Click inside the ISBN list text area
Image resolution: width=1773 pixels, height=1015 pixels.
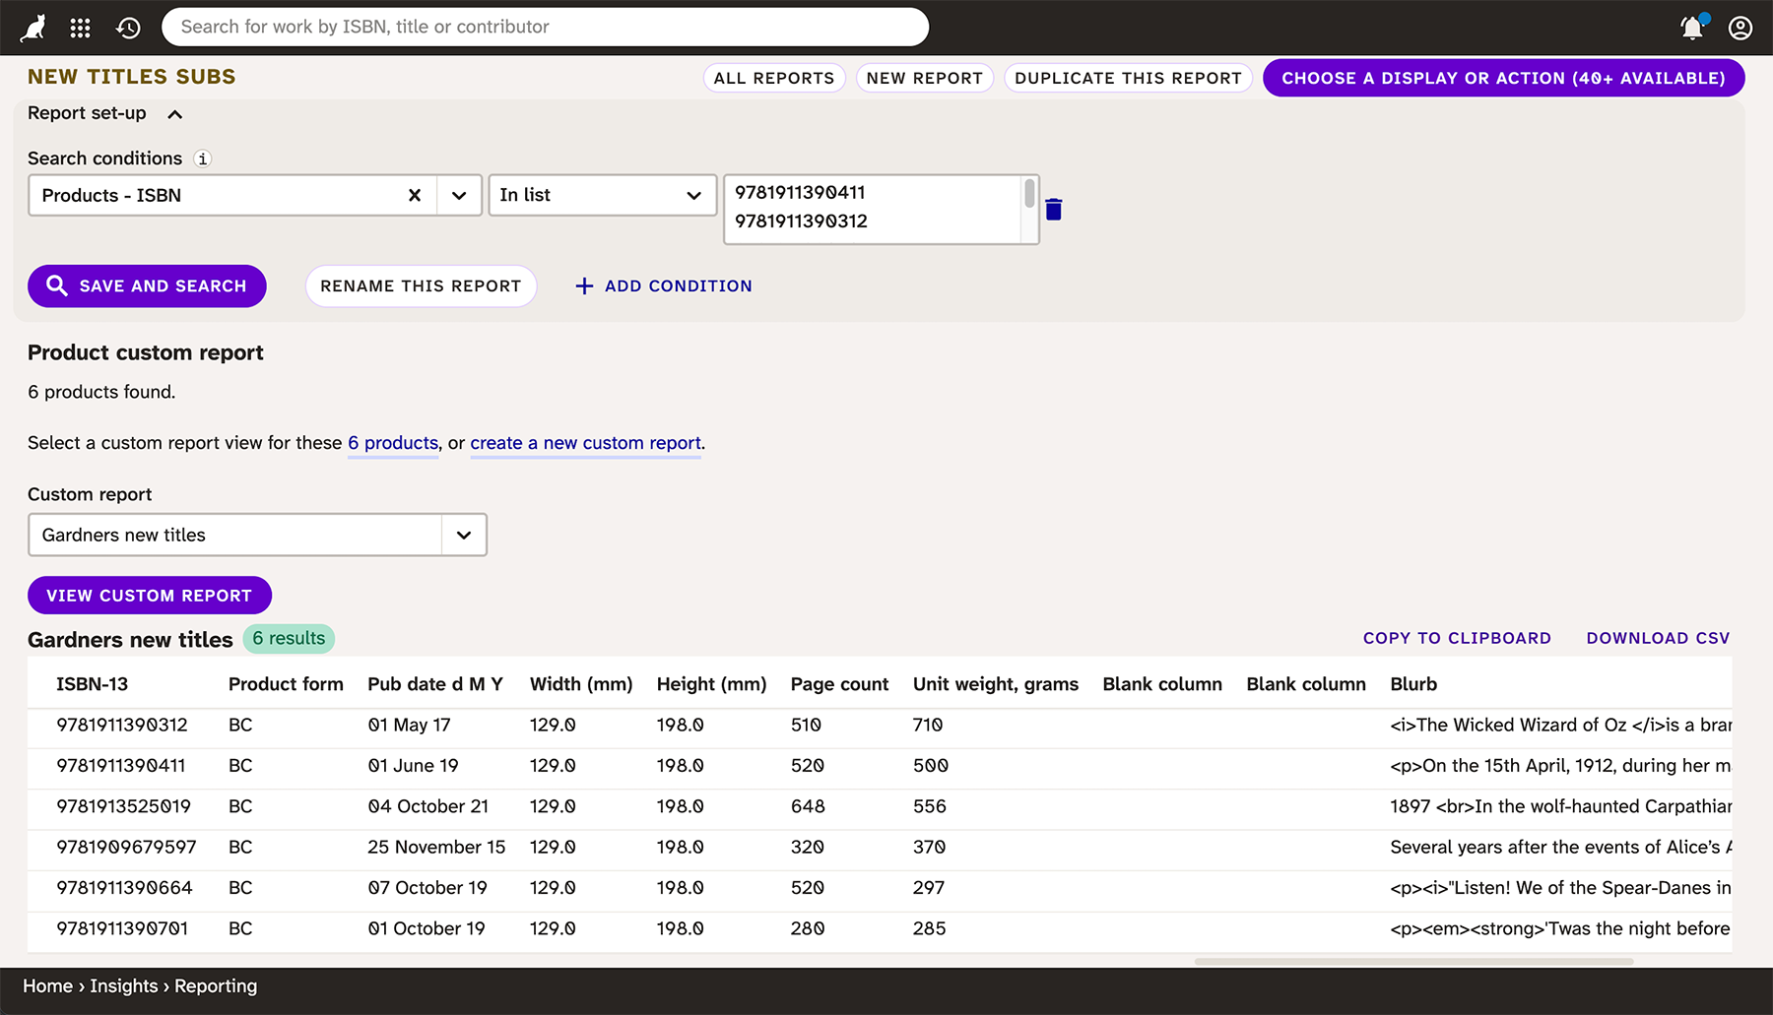[873, 209]
